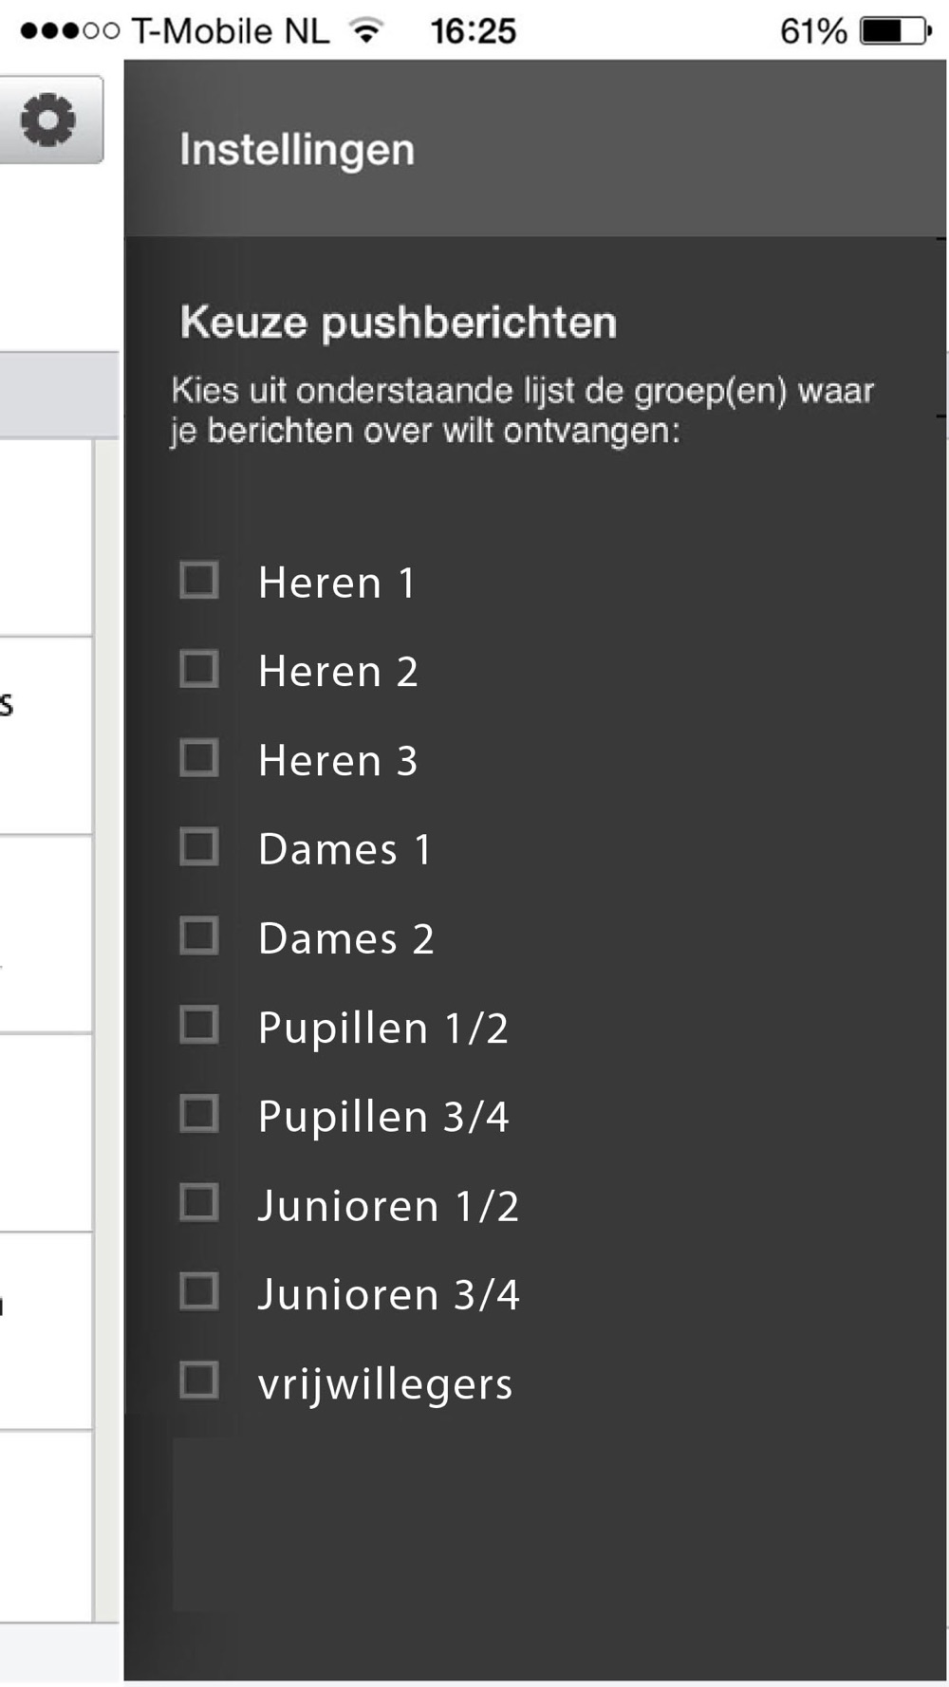Tap the battery icon in status bar
The width and height of the screenshot is (949, 1687).
pos(896,31)
